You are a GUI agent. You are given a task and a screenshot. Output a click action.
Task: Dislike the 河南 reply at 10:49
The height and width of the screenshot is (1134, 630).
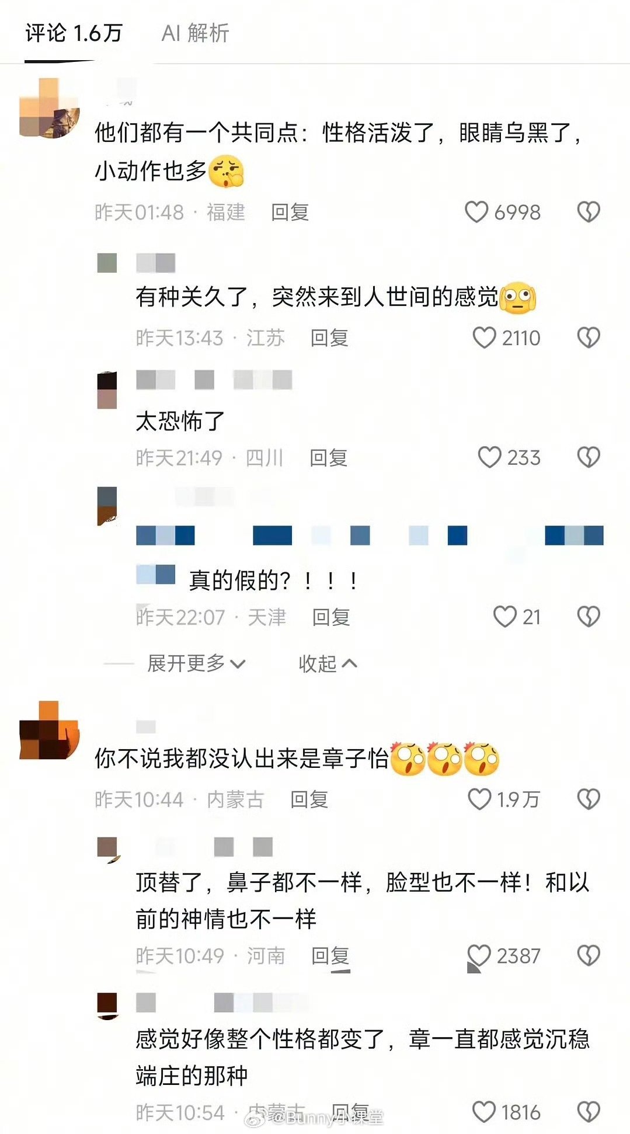[589, 955]
